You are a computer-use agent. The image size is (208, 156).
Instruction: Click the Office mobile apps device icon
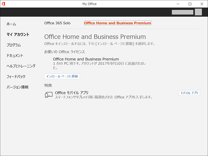click(x=49, y=95)
